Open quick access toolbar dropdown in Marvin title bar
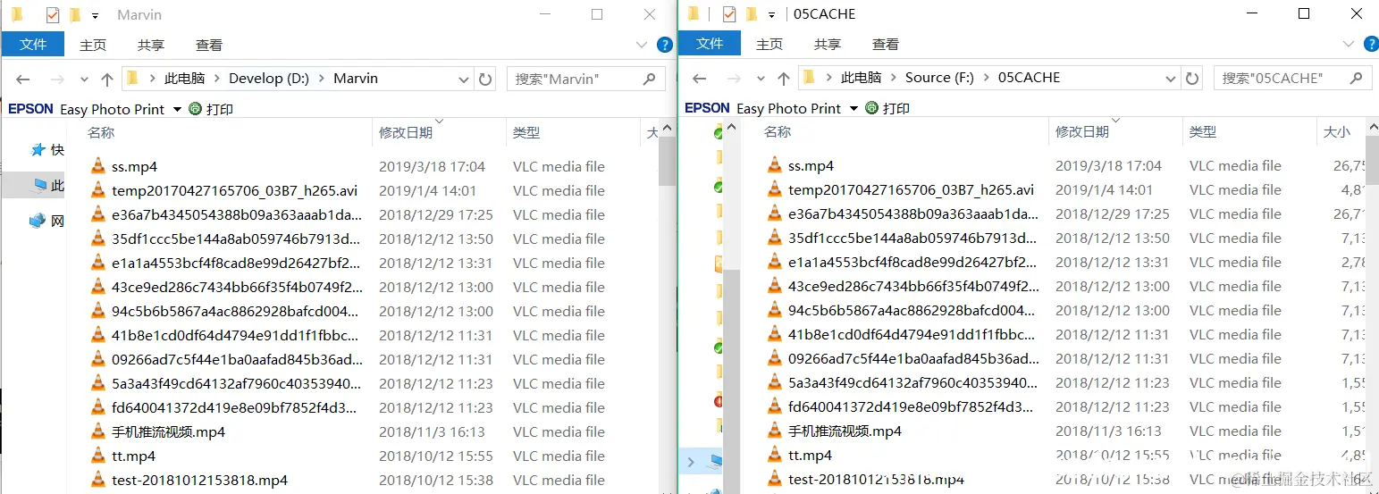This screenshot has width=1379, height=494. [x=95, y=16]
